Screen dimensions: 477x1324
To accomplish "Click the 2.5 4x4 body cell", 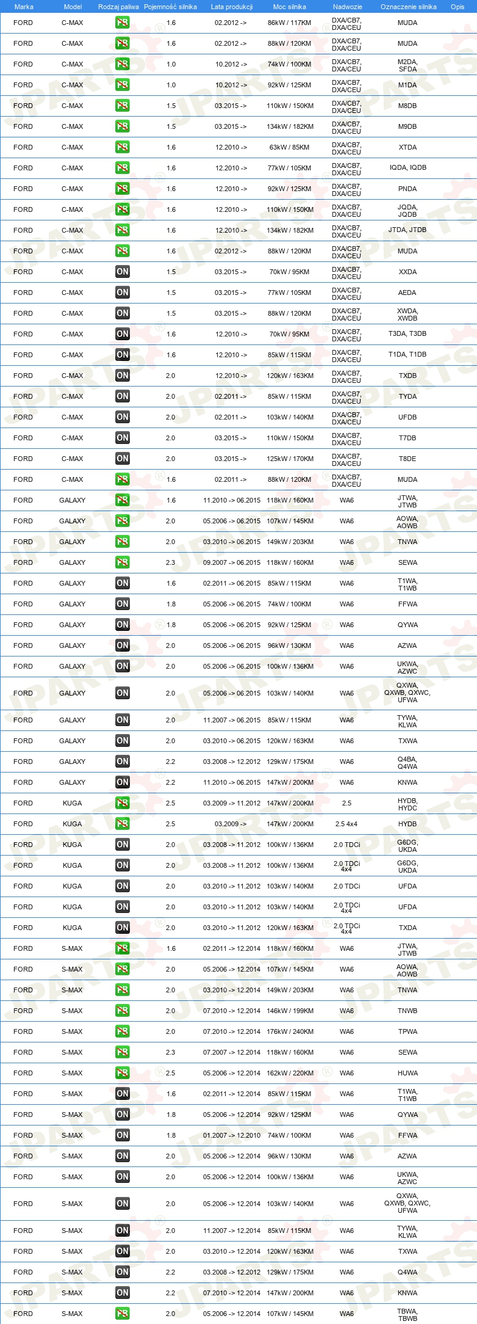I will (x=346, y=824).
